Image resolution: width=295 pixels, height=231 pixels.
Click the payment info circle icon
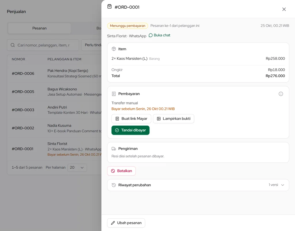[x=281, y=94]
